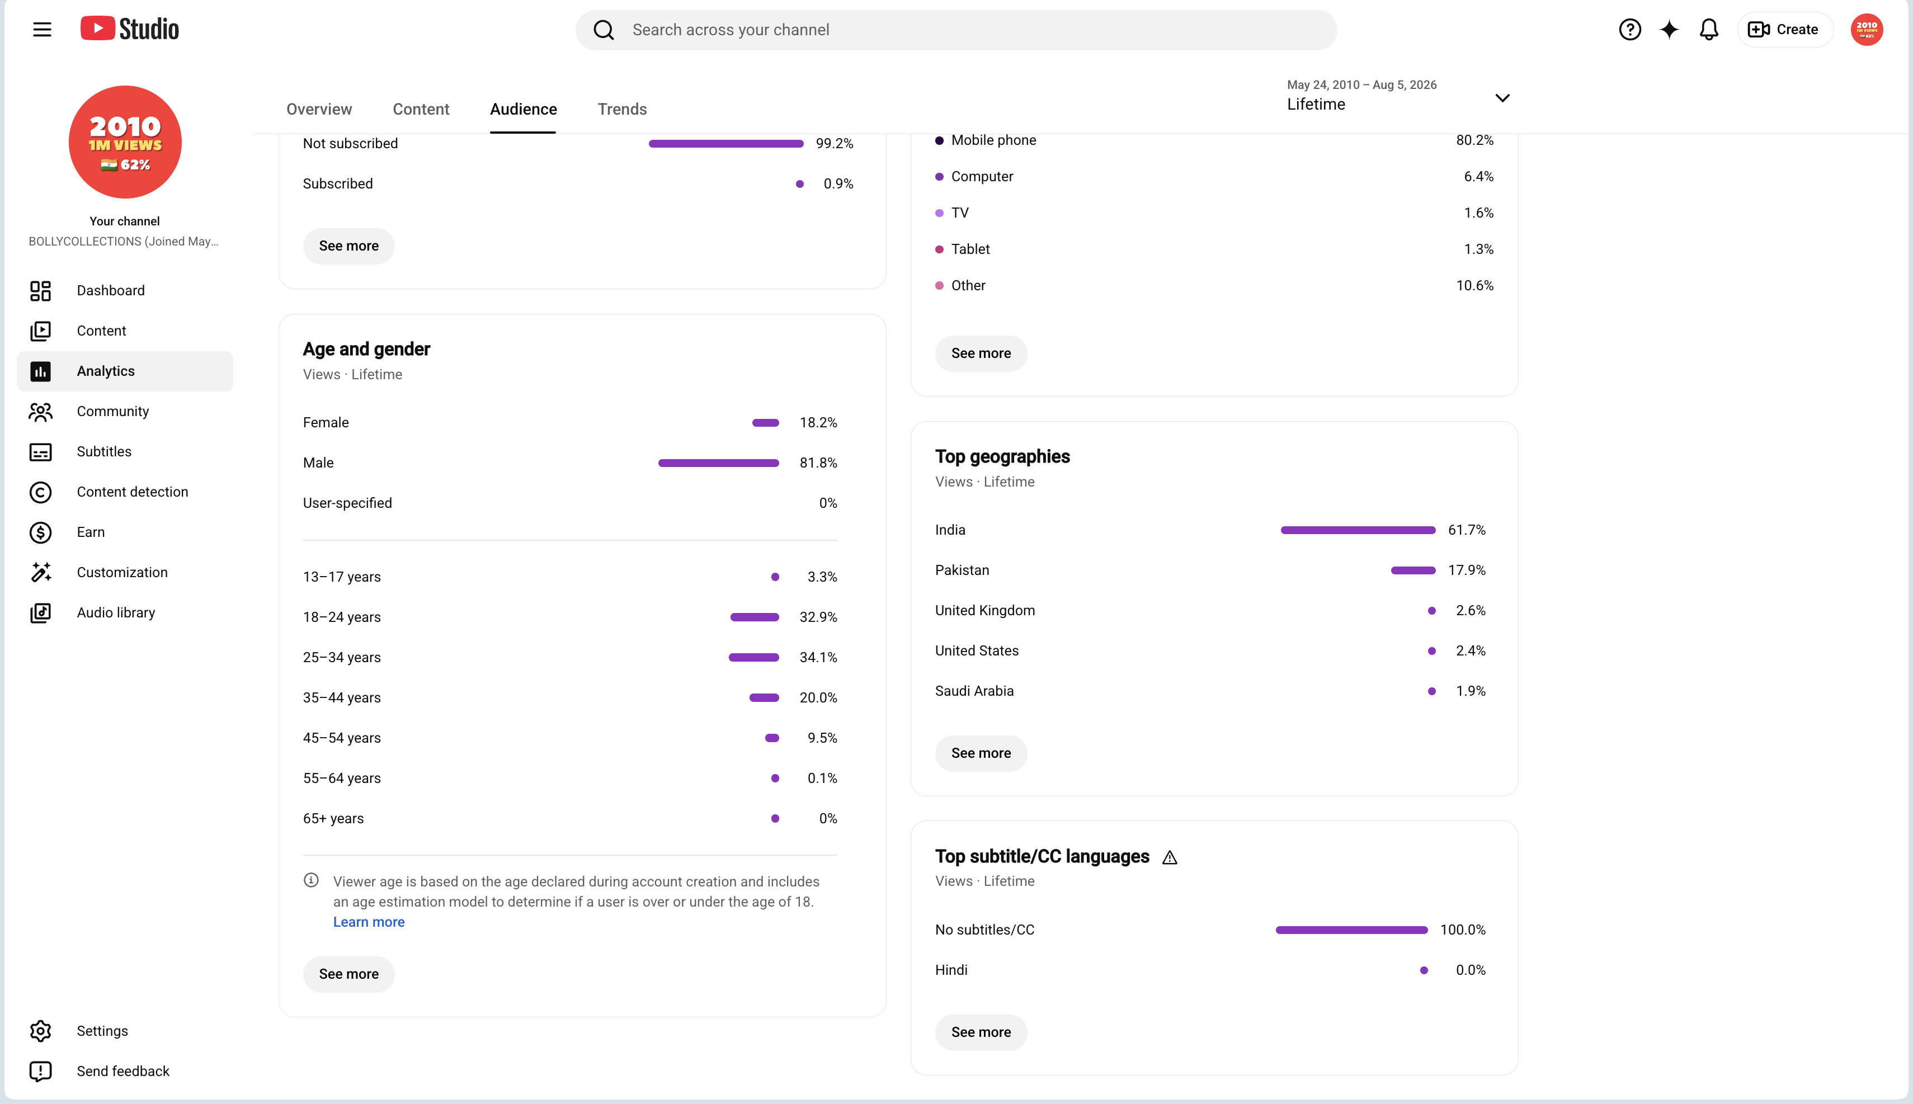1913x1104 pixels.
Task: Switch to the Overview tab
Action: coord(319,109)
